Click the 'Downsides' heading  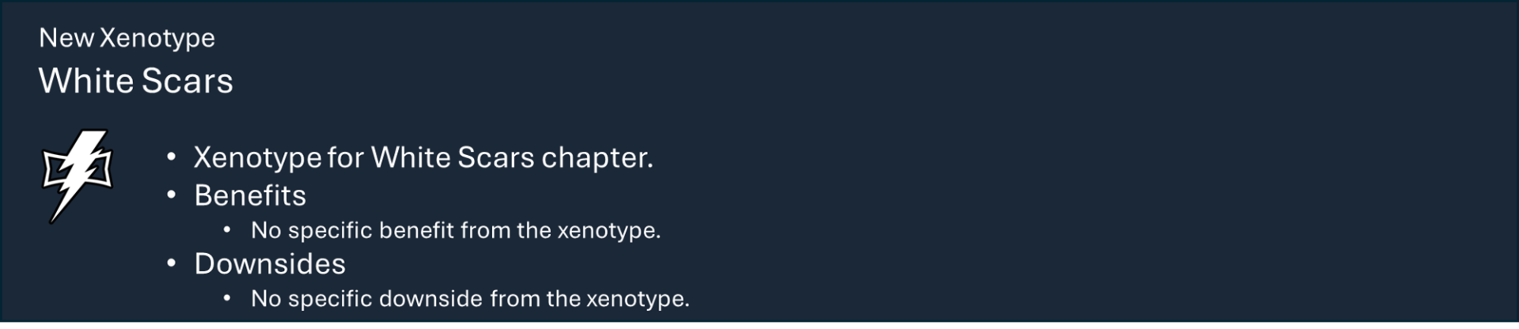(270, 263)
